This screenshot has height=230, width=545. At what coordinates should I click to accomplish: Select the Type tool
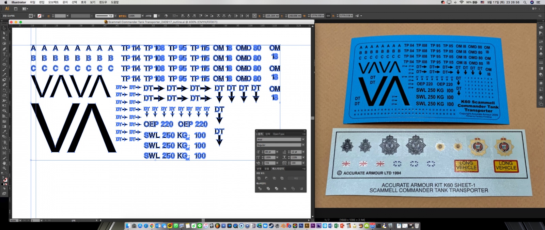4,54
